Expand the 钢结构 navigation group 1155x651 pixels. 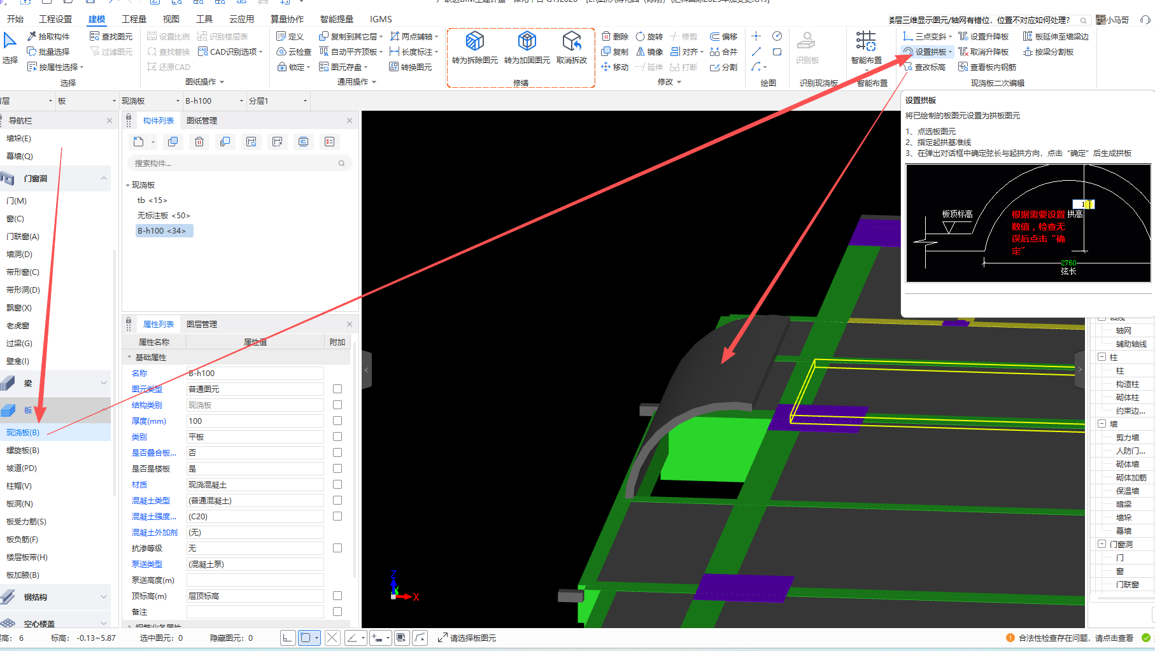pos(104,597)
